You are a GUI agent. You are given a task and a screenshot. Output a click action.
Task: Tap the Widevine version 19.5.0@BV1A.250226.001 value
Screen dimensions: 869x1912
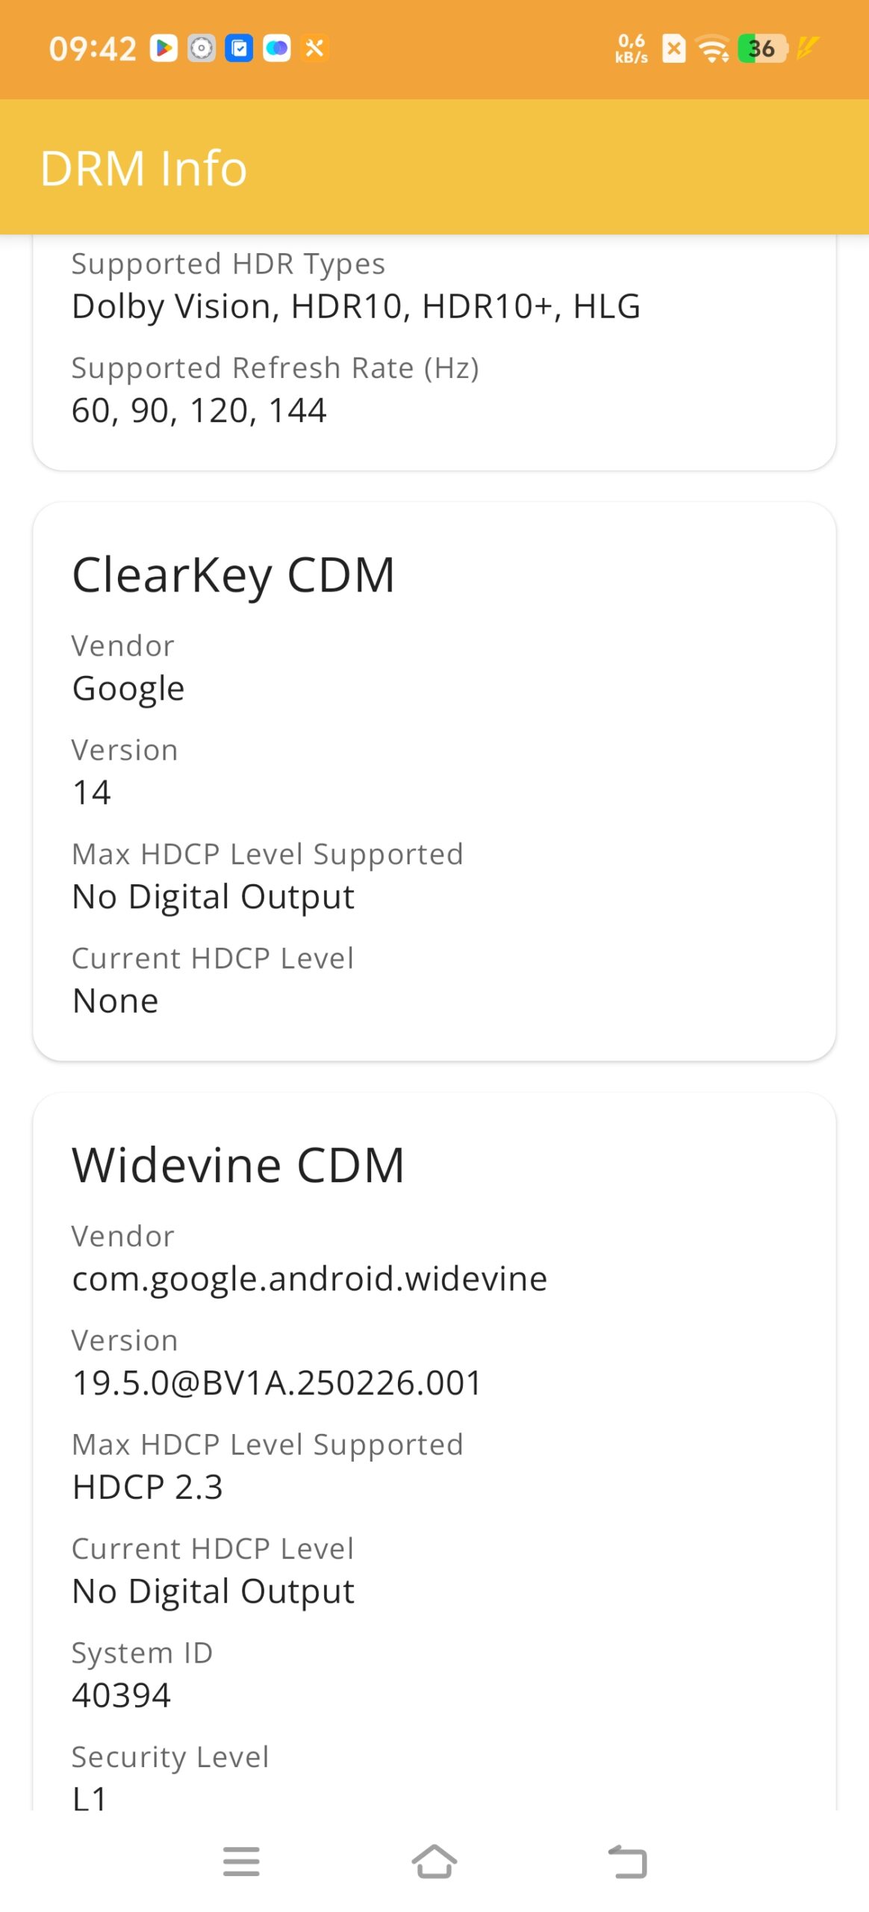pos(277,1382)
